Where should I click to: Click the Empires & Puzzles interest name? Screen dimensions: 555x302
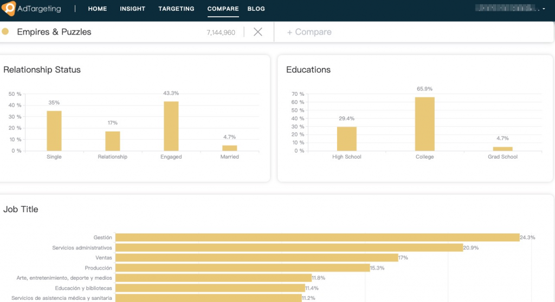click(x=54, y=32)
